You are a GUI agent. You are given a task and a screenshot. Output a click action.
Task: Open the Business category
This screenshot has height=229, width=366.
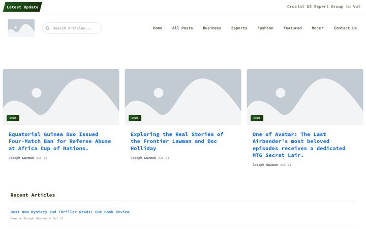click(x=212, y=28)
